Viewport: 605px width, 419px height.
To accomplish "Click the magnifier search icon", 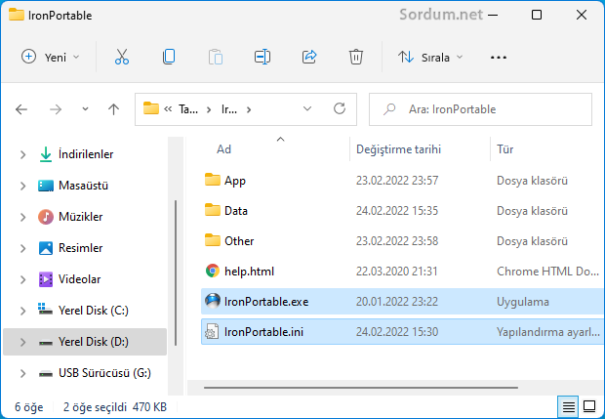I will [389, 109].
